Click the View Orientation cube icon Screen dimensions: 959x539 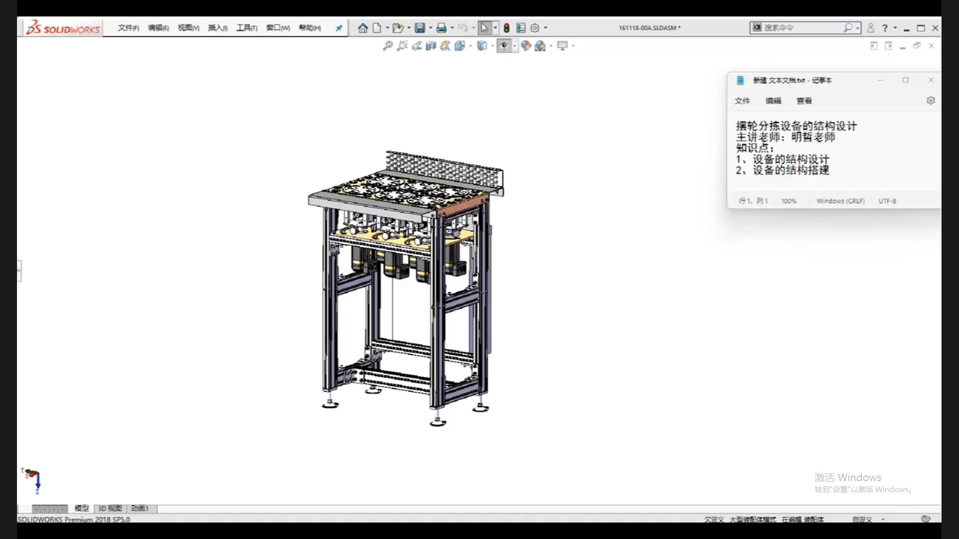point(460,46)
